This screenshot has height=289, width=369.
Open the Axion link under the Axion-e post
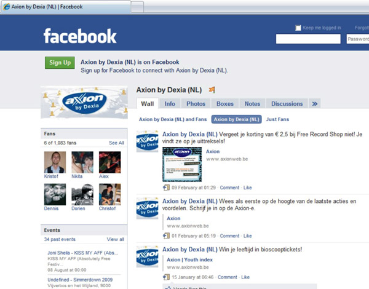click(173, 218)
